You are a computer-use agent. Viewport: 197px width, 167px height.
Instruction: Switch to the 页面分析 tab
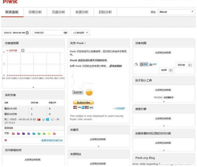59,12
